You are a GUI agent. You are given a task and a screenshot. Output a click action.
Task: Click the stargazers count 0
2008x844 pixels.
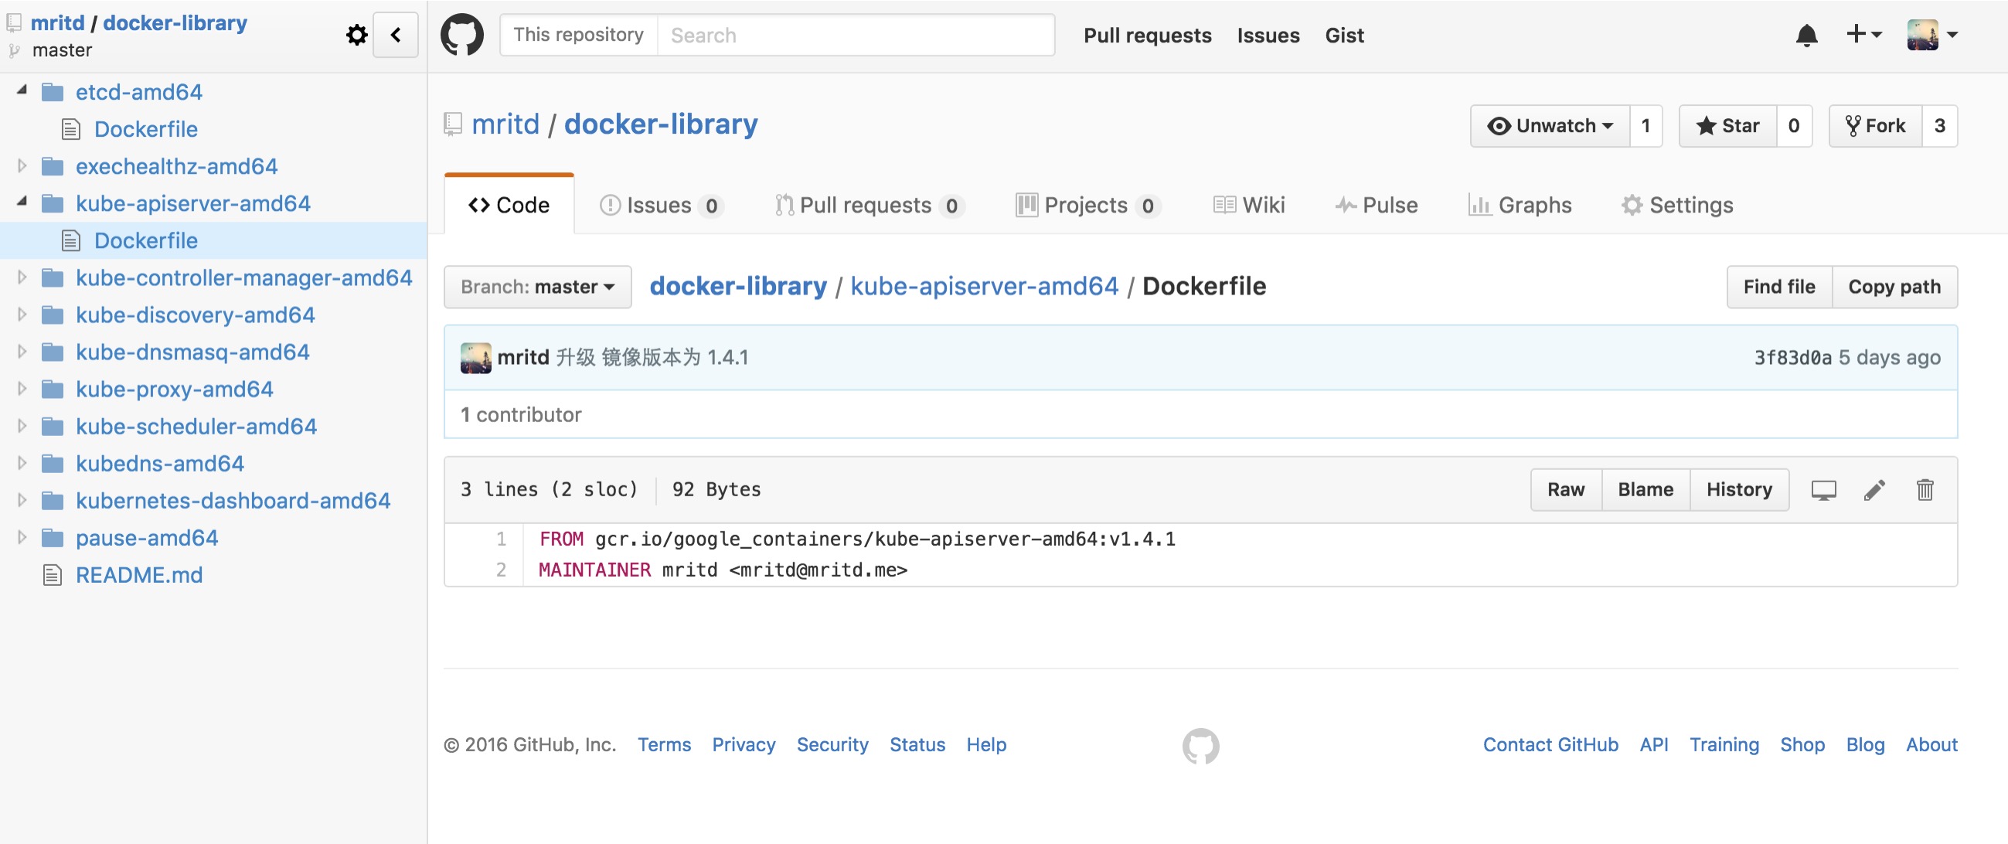[1794, 126]
